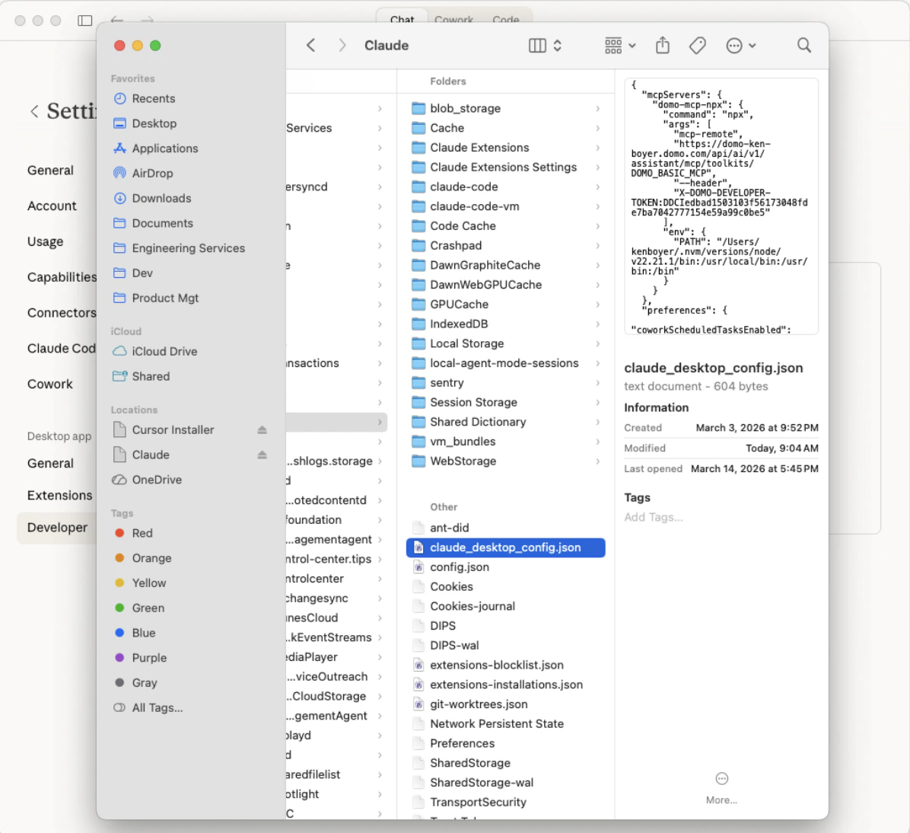Expand the vm_bundles folder chevron
Viewport: 910px width, 833px height.
(x=597, y=442)
